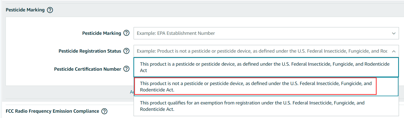The height and width of the screenshot is (118, 404).
Task: Choose 'This product is not a pesticide' option
Action: [255, 87]
